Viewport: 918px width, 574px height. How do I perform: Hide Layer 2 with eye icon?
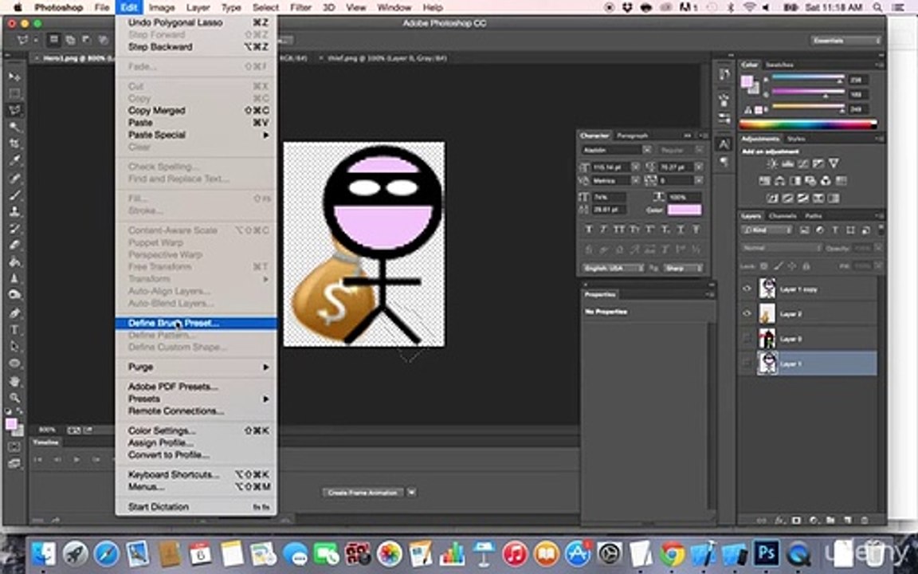click(x=747, y=313)
